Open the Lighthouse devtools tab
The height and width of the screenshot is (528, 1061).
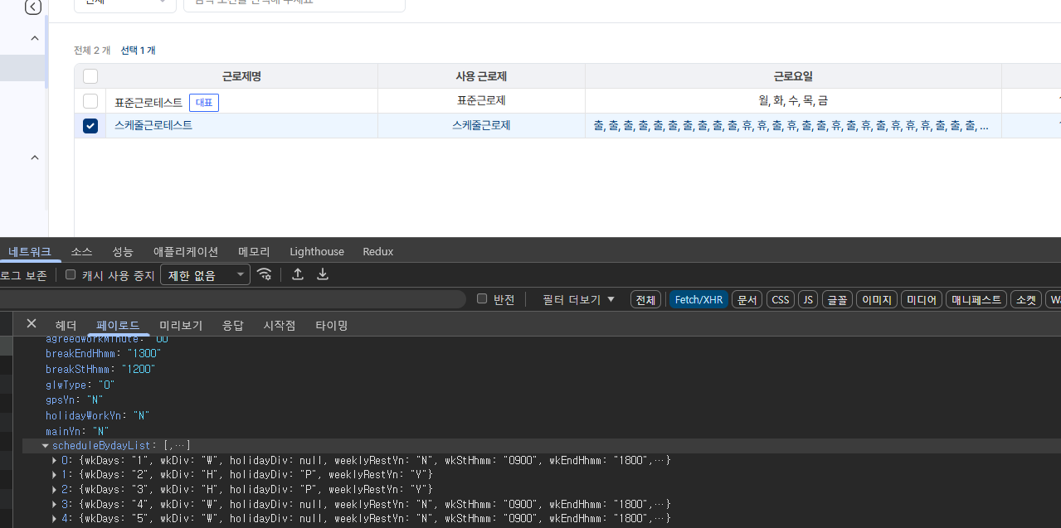tap(317, 251)
